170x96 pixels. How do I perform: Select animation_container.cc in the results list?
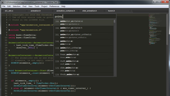coord(84,22)
